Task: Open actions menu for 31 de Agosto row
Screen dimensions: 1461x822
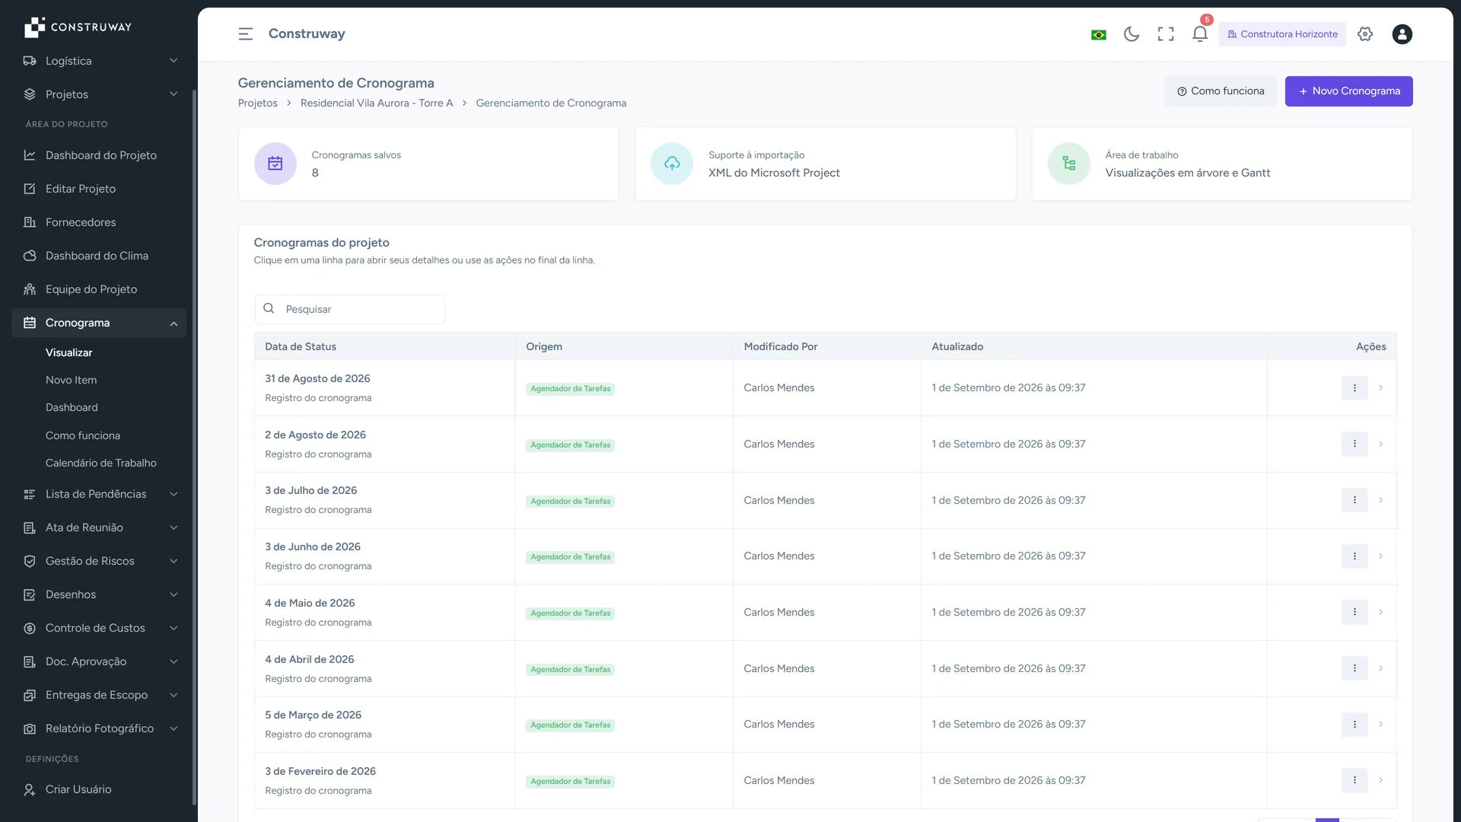Action: coord(1354,388)
